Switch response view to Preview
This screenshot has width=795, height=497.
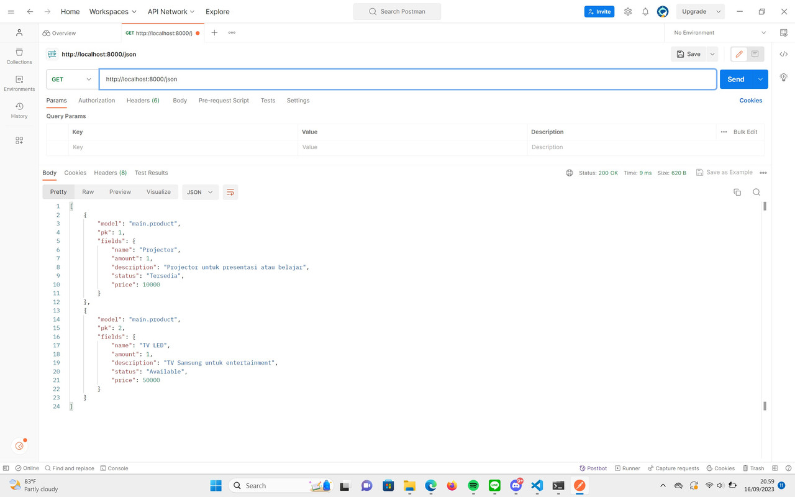120,192
